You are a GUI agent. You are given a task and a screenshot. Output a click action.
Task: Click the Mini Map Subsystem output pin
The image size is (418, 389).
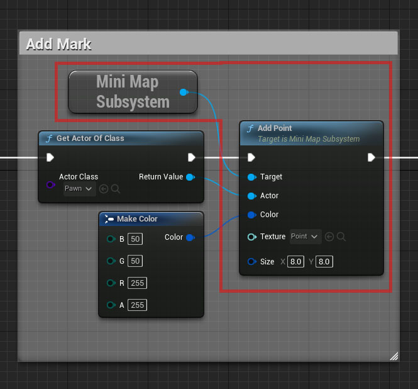click(184, 92)
